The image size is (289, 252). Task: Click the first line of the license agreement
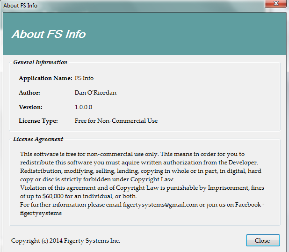pos(132,154)
